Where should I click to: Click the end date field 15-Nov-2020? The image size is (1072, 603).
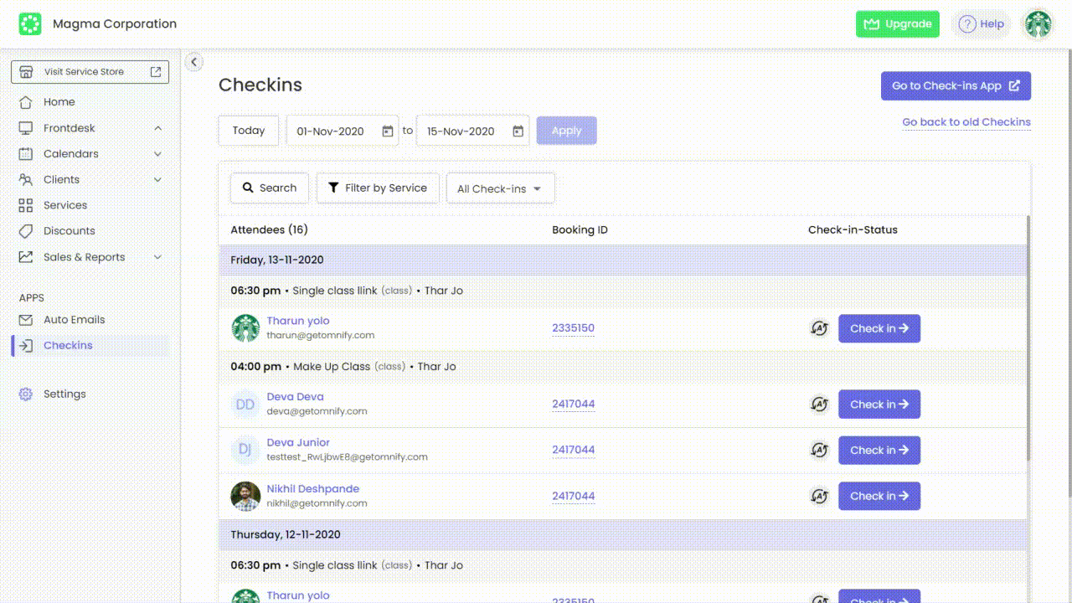[473, 131]
